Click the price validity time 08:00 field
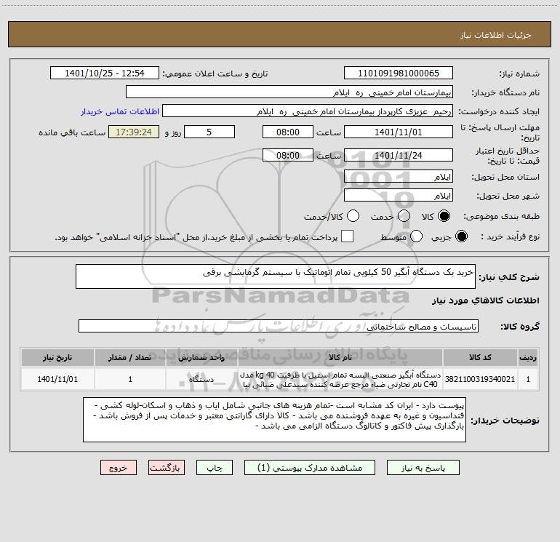Image resolution: width=560 pixels, height=542 pixels. [x=288, y=155]
